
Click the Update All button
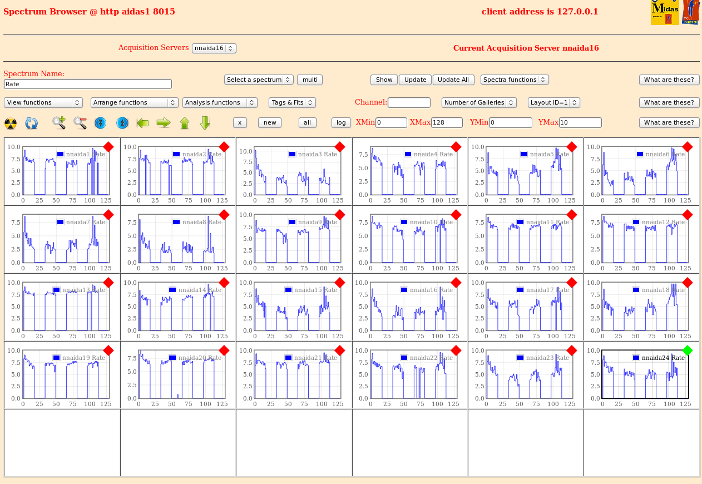tap(453, 80)
